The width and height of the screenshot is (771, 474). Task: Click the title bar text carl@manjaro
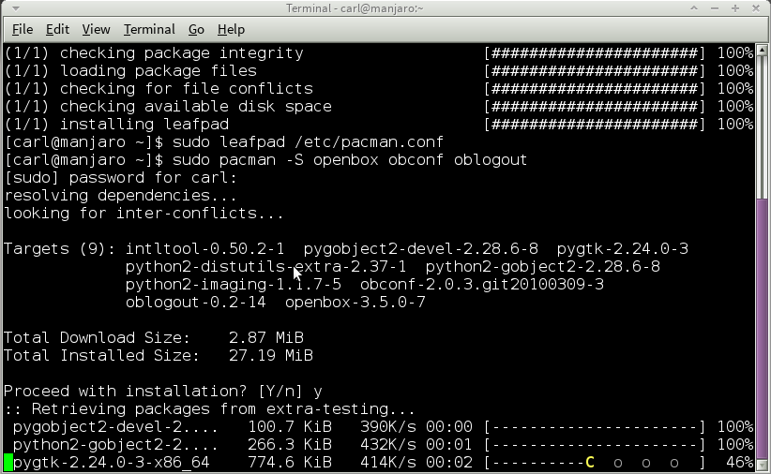pyautogui.click(x=385, y=8)
